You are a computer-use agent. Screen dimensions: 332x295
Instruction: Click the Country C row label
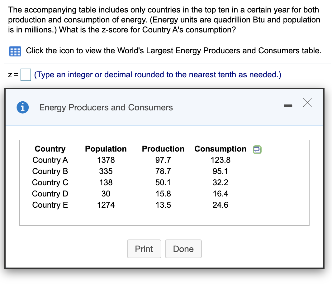tap(50, 183)
